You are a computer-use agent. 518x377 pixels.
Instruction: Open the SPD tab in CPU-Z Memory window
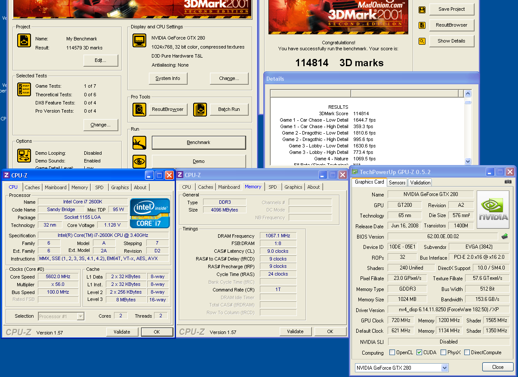(273, 187)
